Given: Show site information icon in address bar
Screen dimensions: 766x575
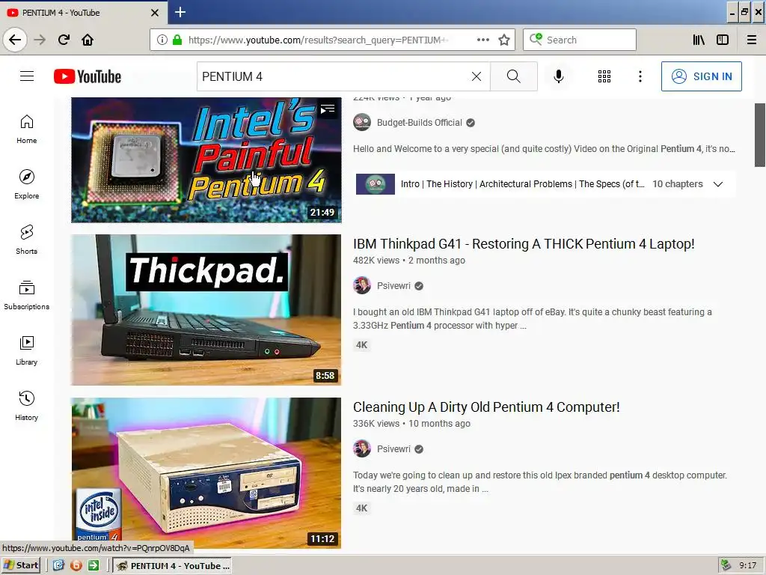Looking at the screenshot, I should [162, 40].
